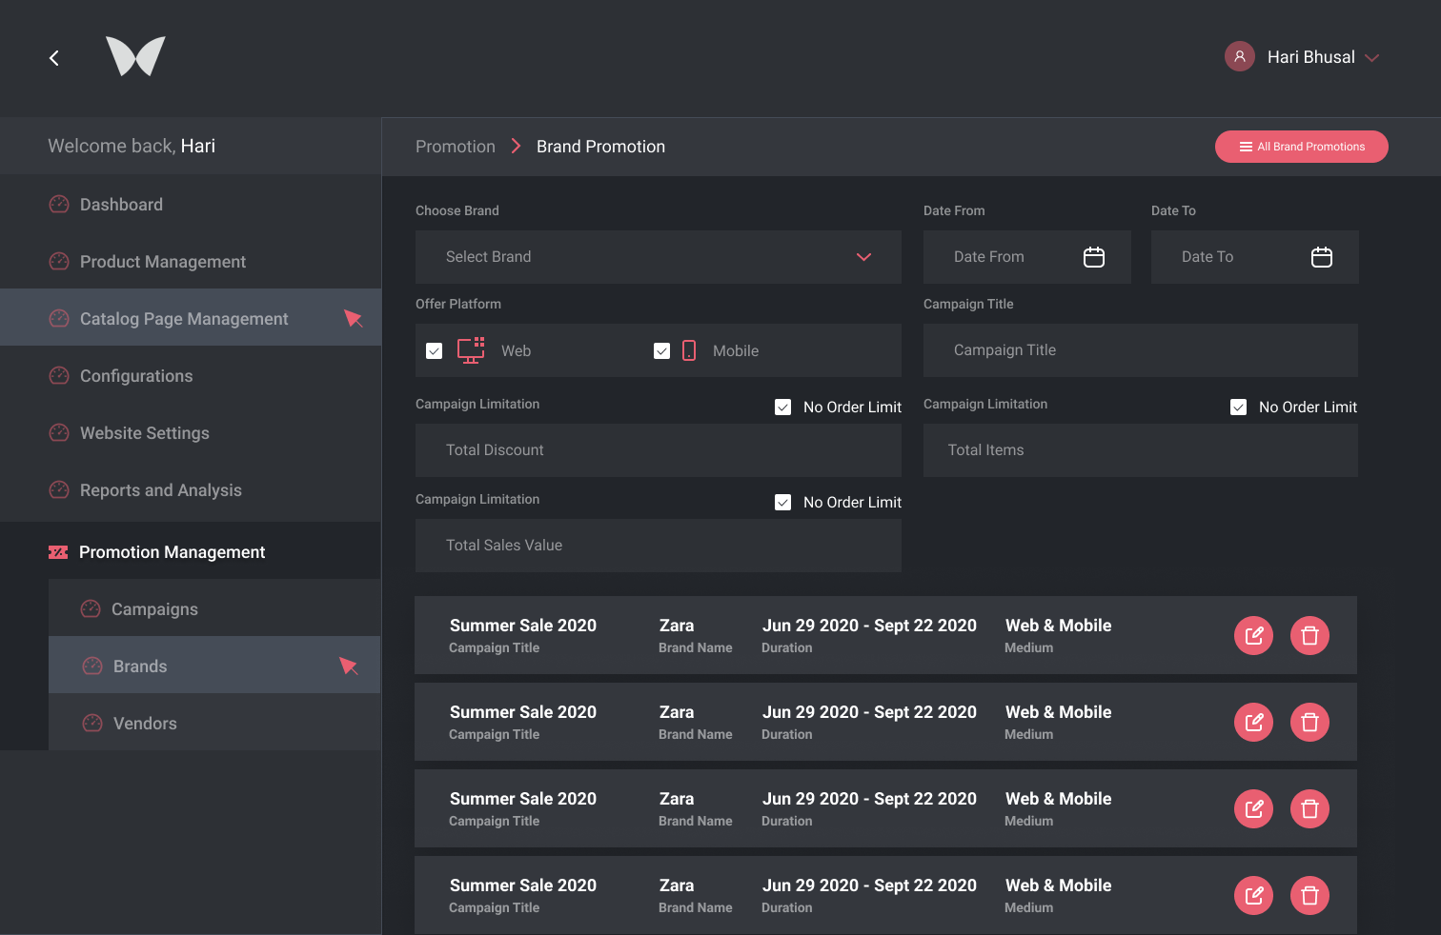The width and height of the screenshot is (1441, 935).
Task: Click the back arrow in header
Action: 54,58
